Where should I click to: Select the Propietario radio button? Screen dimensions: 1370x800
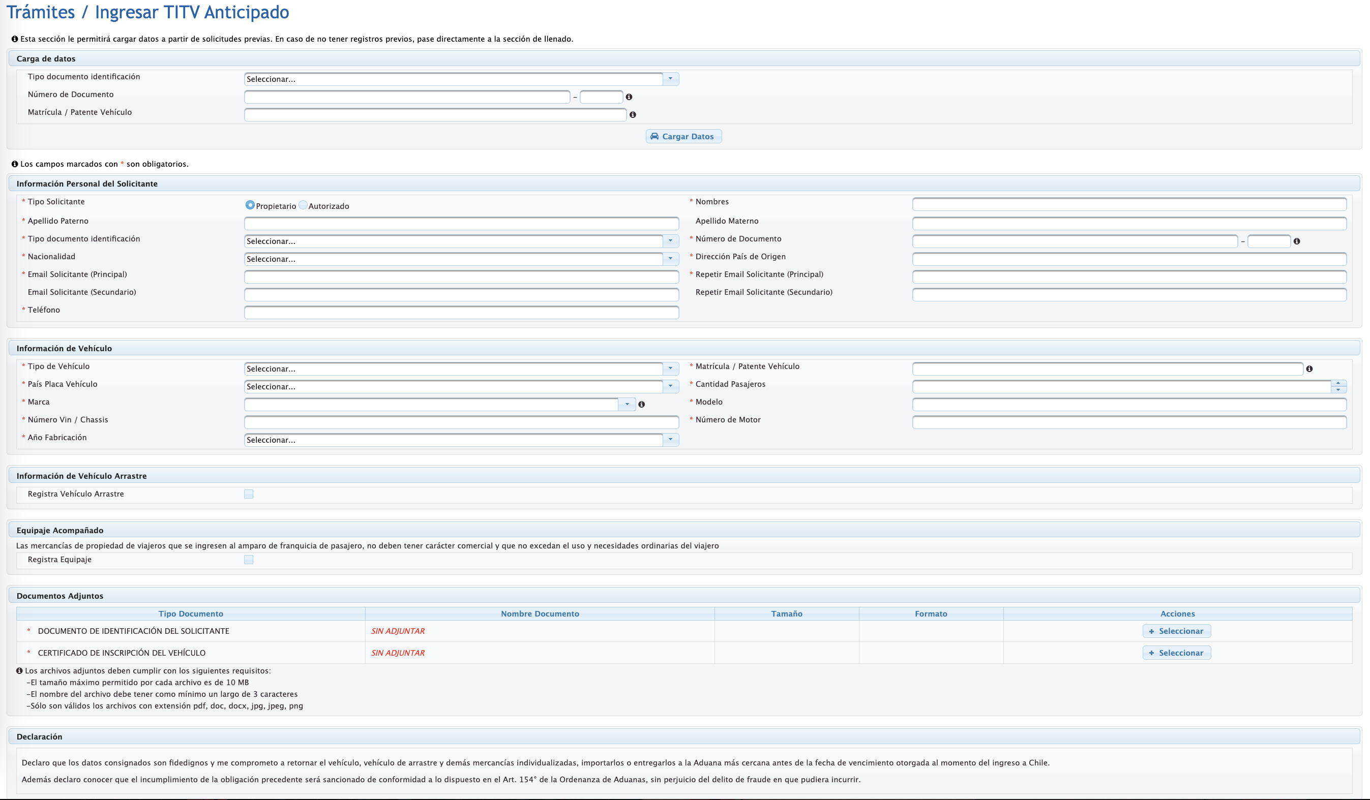250,205
